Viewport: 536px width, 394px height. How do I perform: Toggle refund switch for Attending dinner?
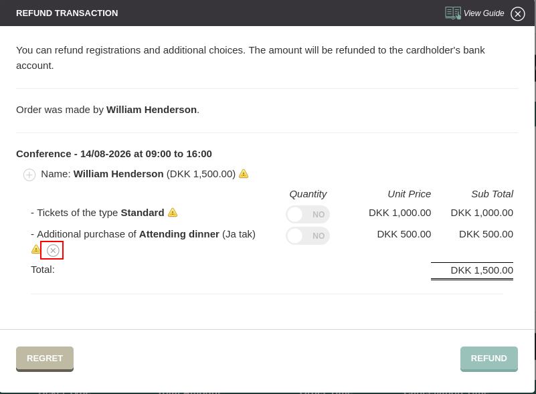click(308, 235)
